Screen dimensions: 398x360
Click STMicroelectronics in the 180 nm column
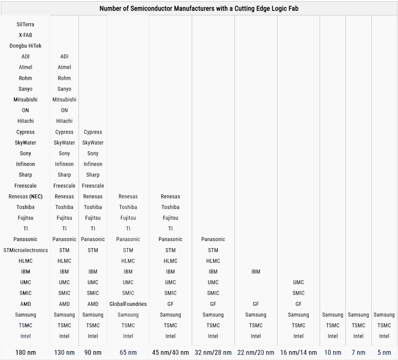(x=25, y=250)
